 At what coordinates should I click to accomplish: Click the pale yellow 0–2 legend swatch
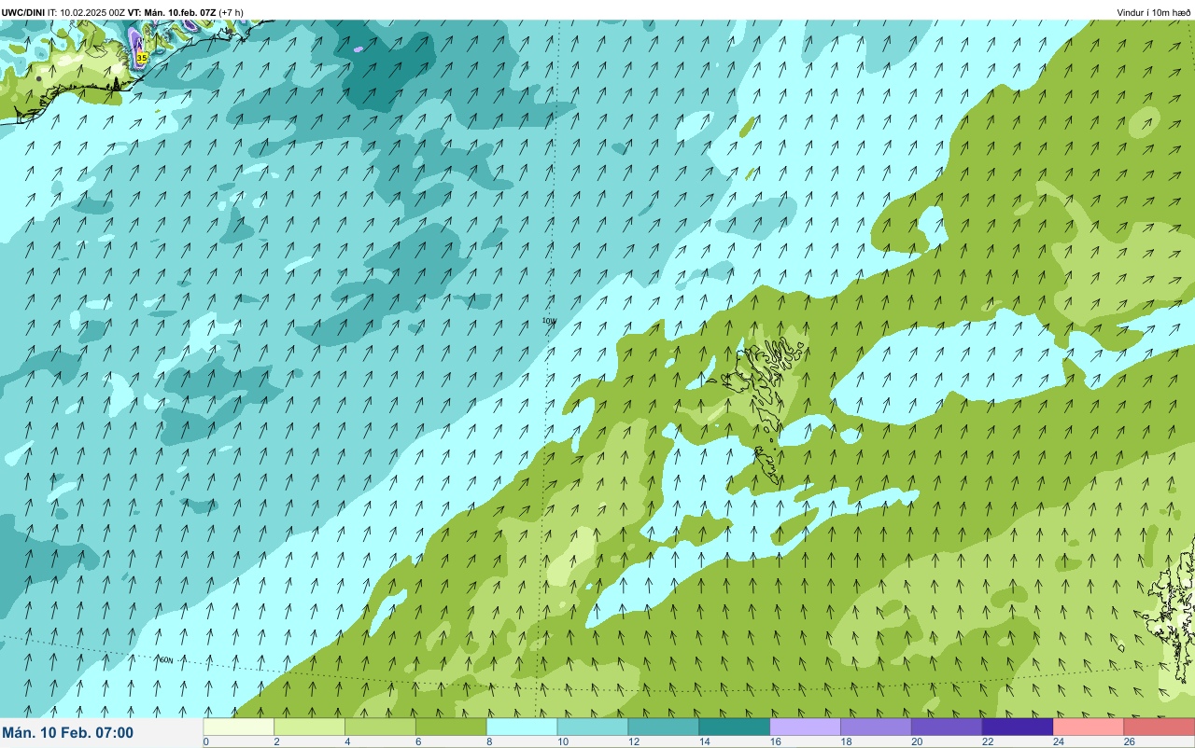[x=239, y=727]
